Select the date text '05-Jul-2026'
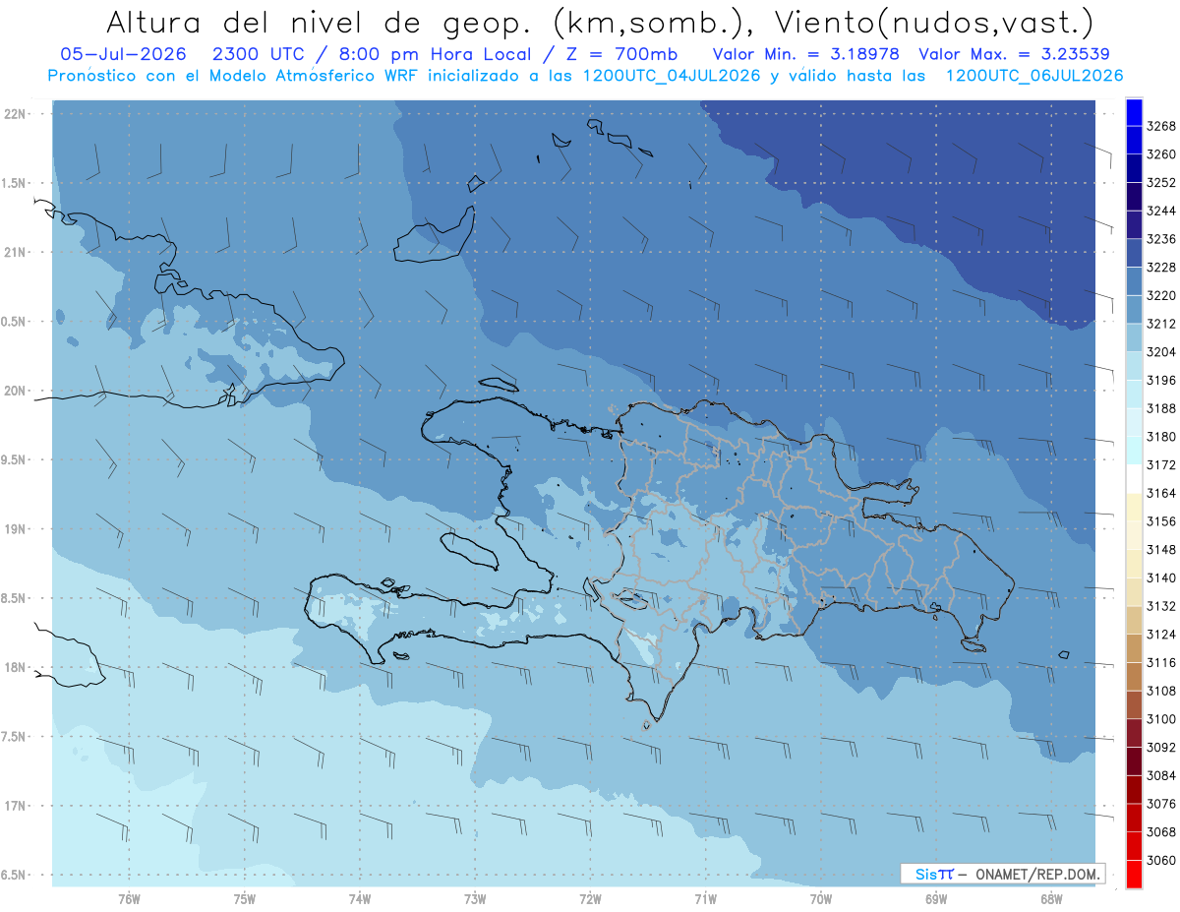Screen dimensions: 1180x912 point(122,54)
